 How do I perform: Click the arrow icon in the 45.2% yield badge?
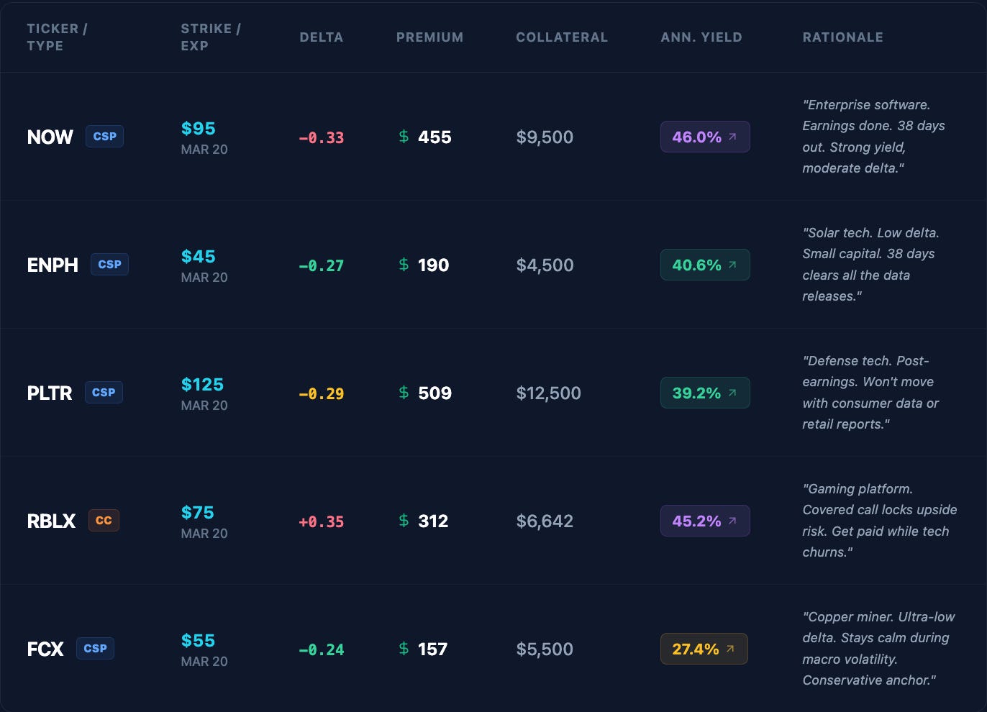coord(732,521)
